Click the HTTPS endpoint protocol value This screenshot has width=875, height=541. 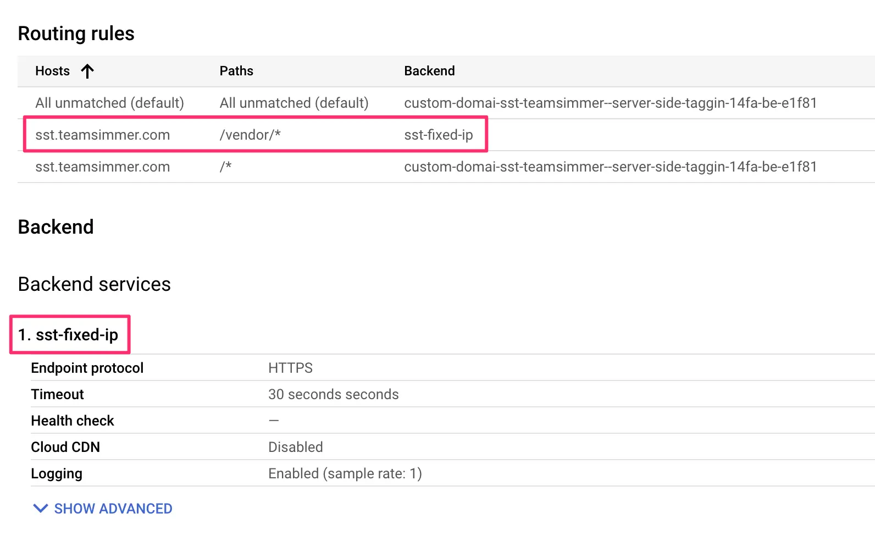point(290,368)
